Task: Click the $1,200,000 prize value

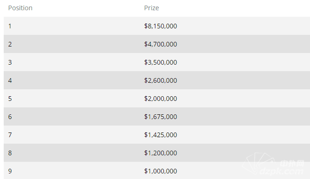Action: 161,153
